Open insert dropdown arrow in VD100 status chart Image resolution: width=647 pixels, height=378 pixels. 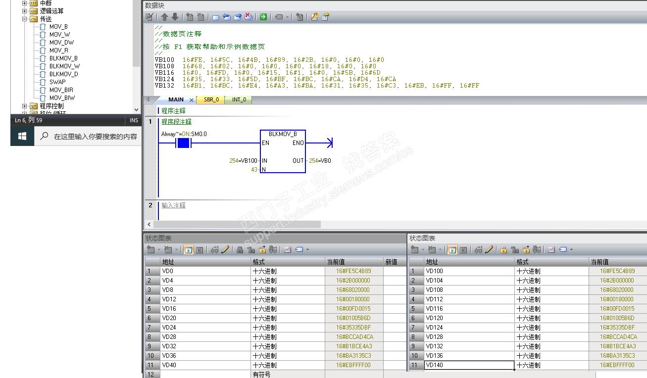(423, 250)
